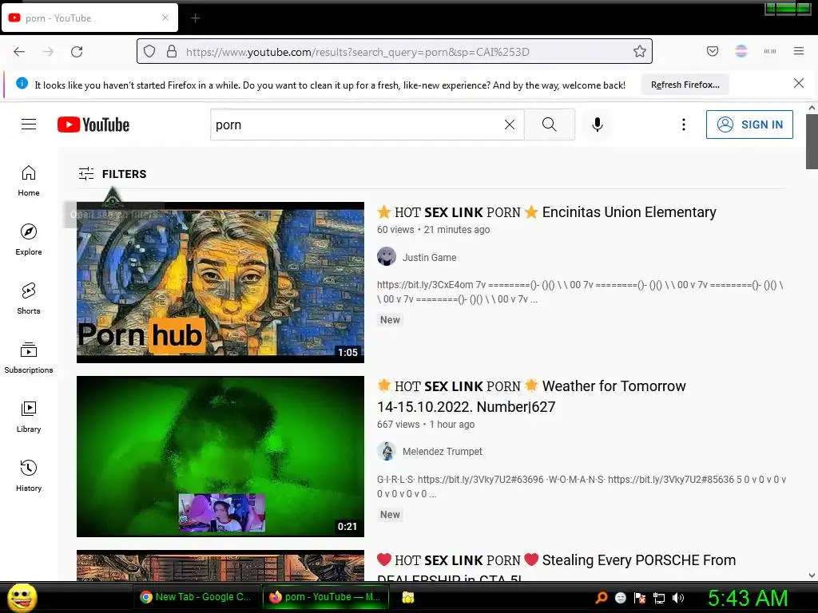
Task: Open the Weather for Tomorrow video title
Action: pyautogui.click(x=531, y=396)
